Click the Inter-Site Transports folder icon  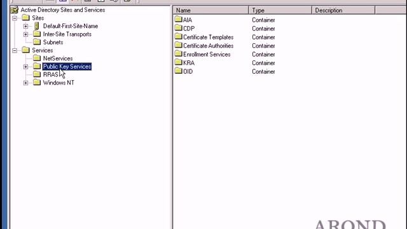point(37,34)
